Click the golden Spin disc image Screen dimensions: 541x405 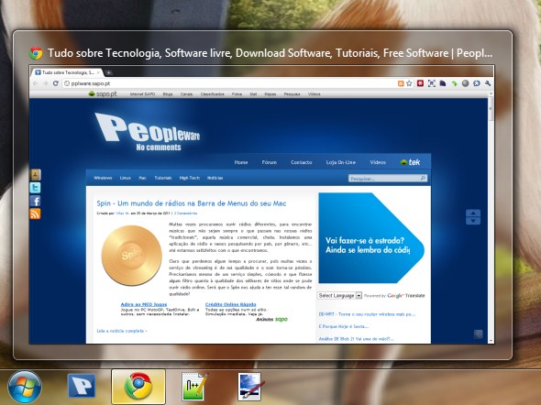(x=131, y=256)
